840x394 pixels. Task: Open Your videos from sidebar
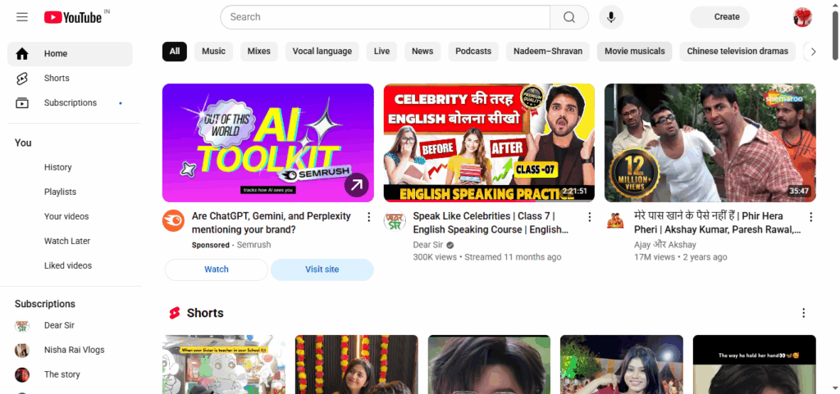coord(70,216)
